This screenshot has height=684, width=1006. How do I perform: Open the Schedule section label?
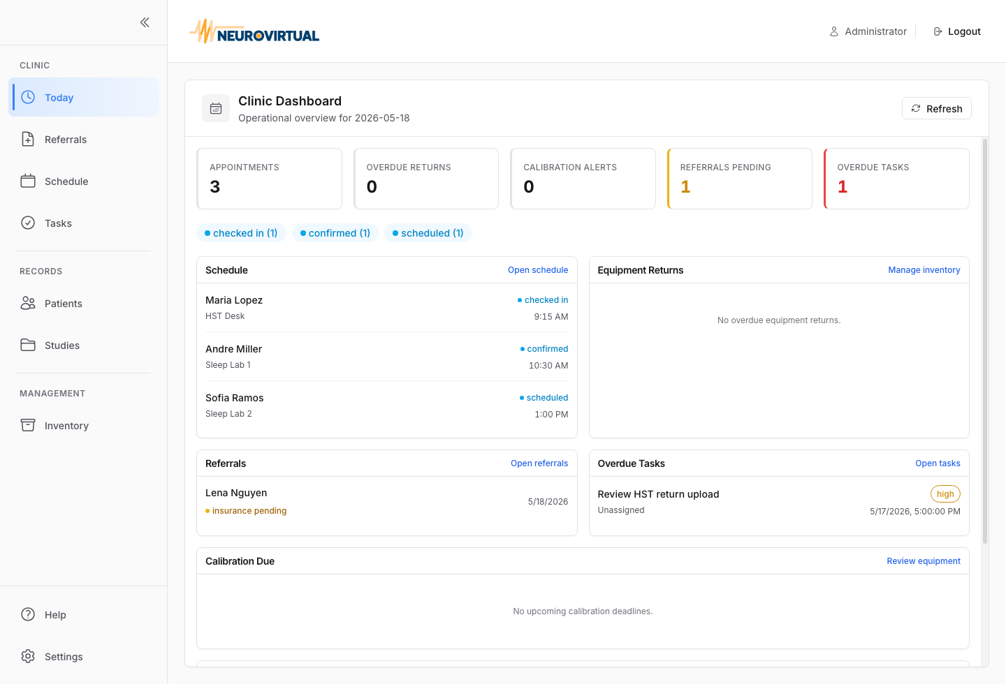[66, 181]
